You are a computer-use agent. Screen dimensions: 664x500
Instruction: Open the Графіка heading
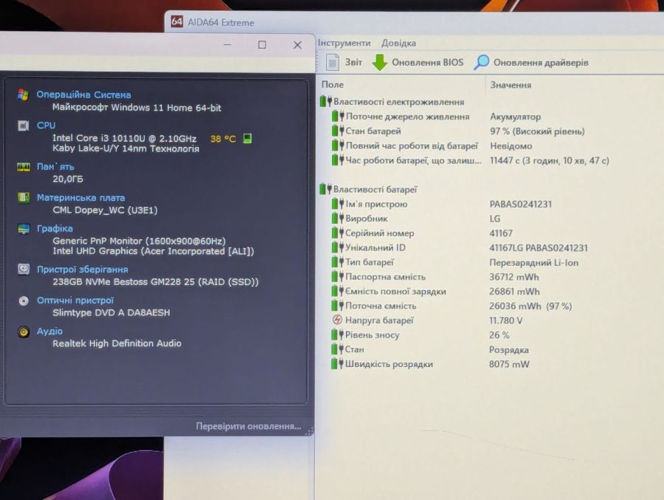click(55, 229)
